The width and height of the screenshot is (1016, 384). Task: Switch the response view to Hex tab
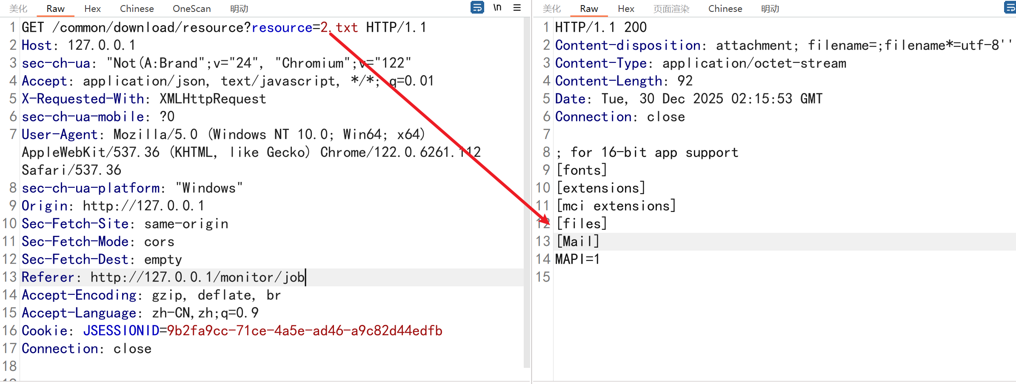click(x=626, y=9)
